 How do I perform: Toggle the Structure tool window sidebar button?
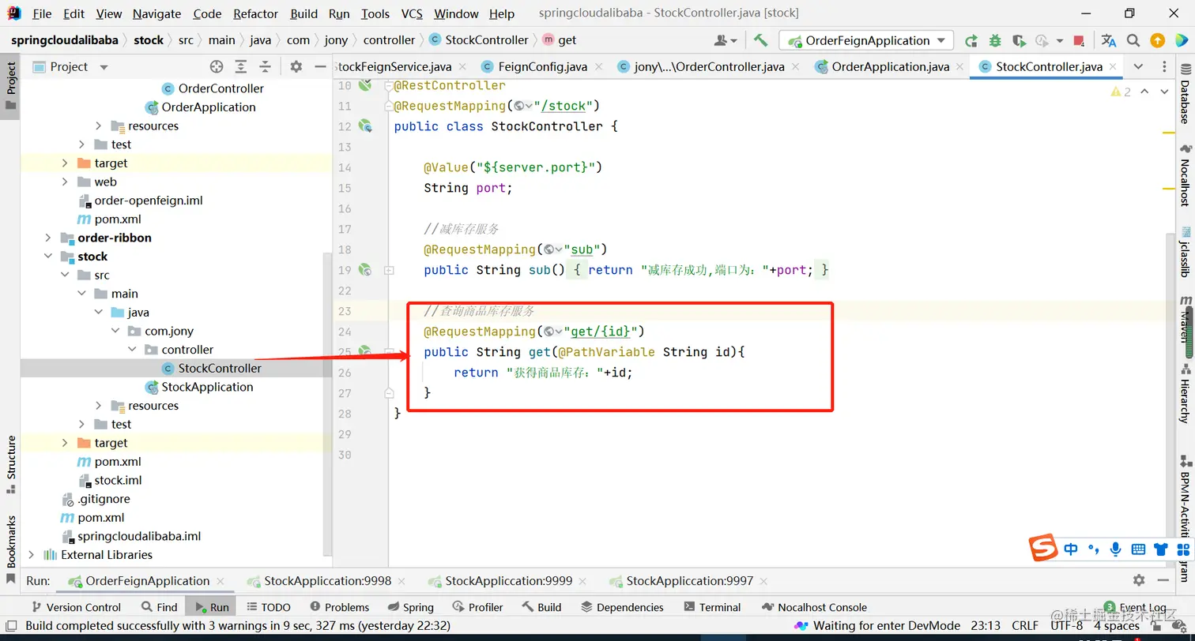coord(11,464)
